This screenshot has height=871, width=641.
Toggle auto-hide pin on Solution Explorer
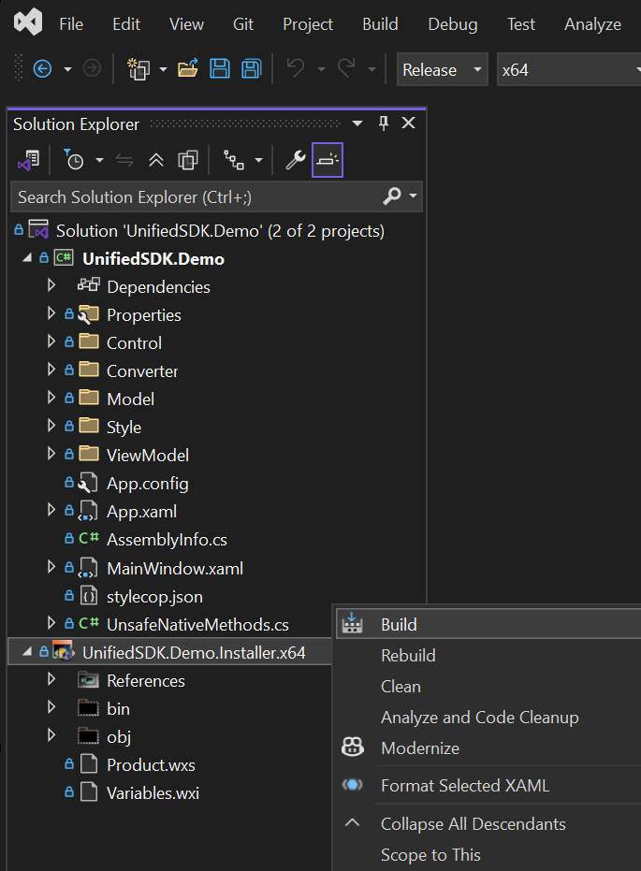(x=383, y=123)
